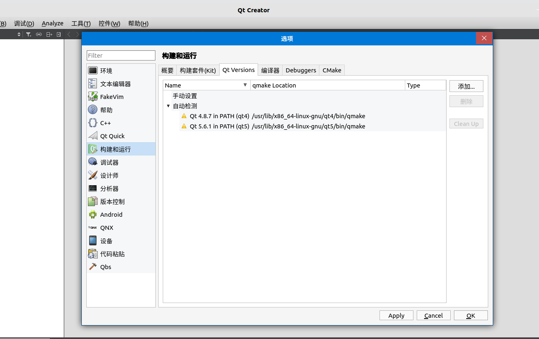The height and width of the screenshot is (339, 539).
Task: Open the 文本编辑器 settings category
Action: point(121,84)
